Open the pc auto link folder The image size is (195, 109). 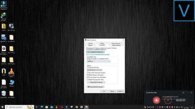tap(12, 38)
